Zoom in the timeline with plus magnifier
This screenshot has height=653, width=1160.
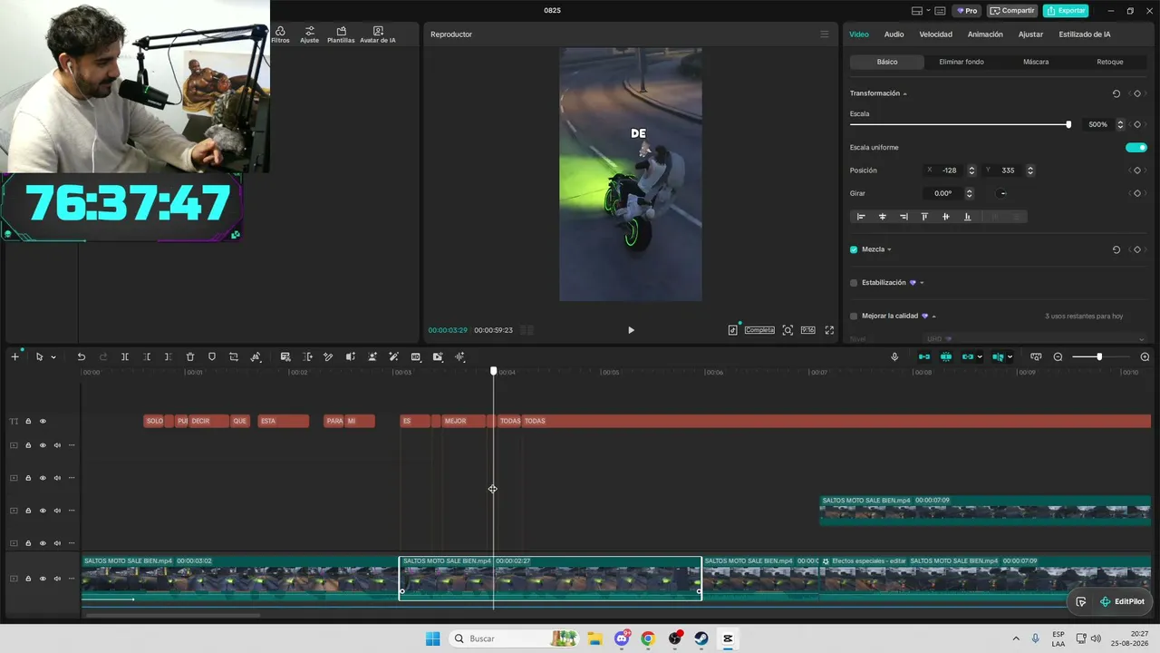(x=1145, y=357)
